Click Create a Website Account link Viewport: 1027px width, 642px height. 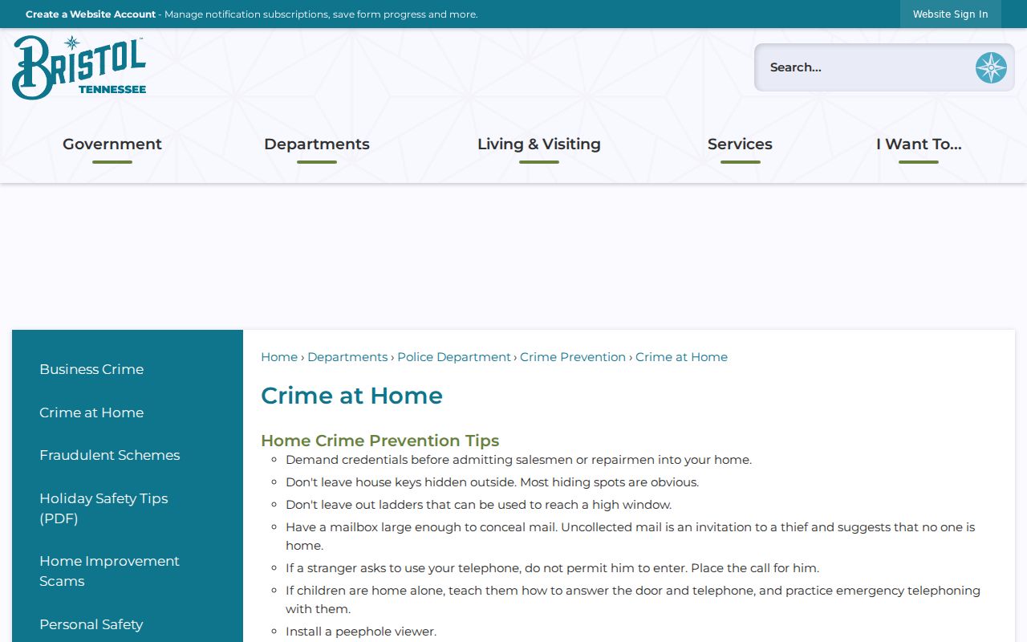[91, 14]
